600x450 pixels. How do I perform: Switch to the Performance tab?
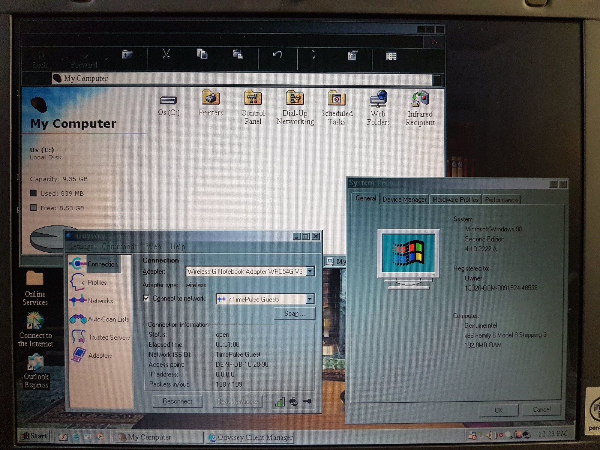coord(501,200)
